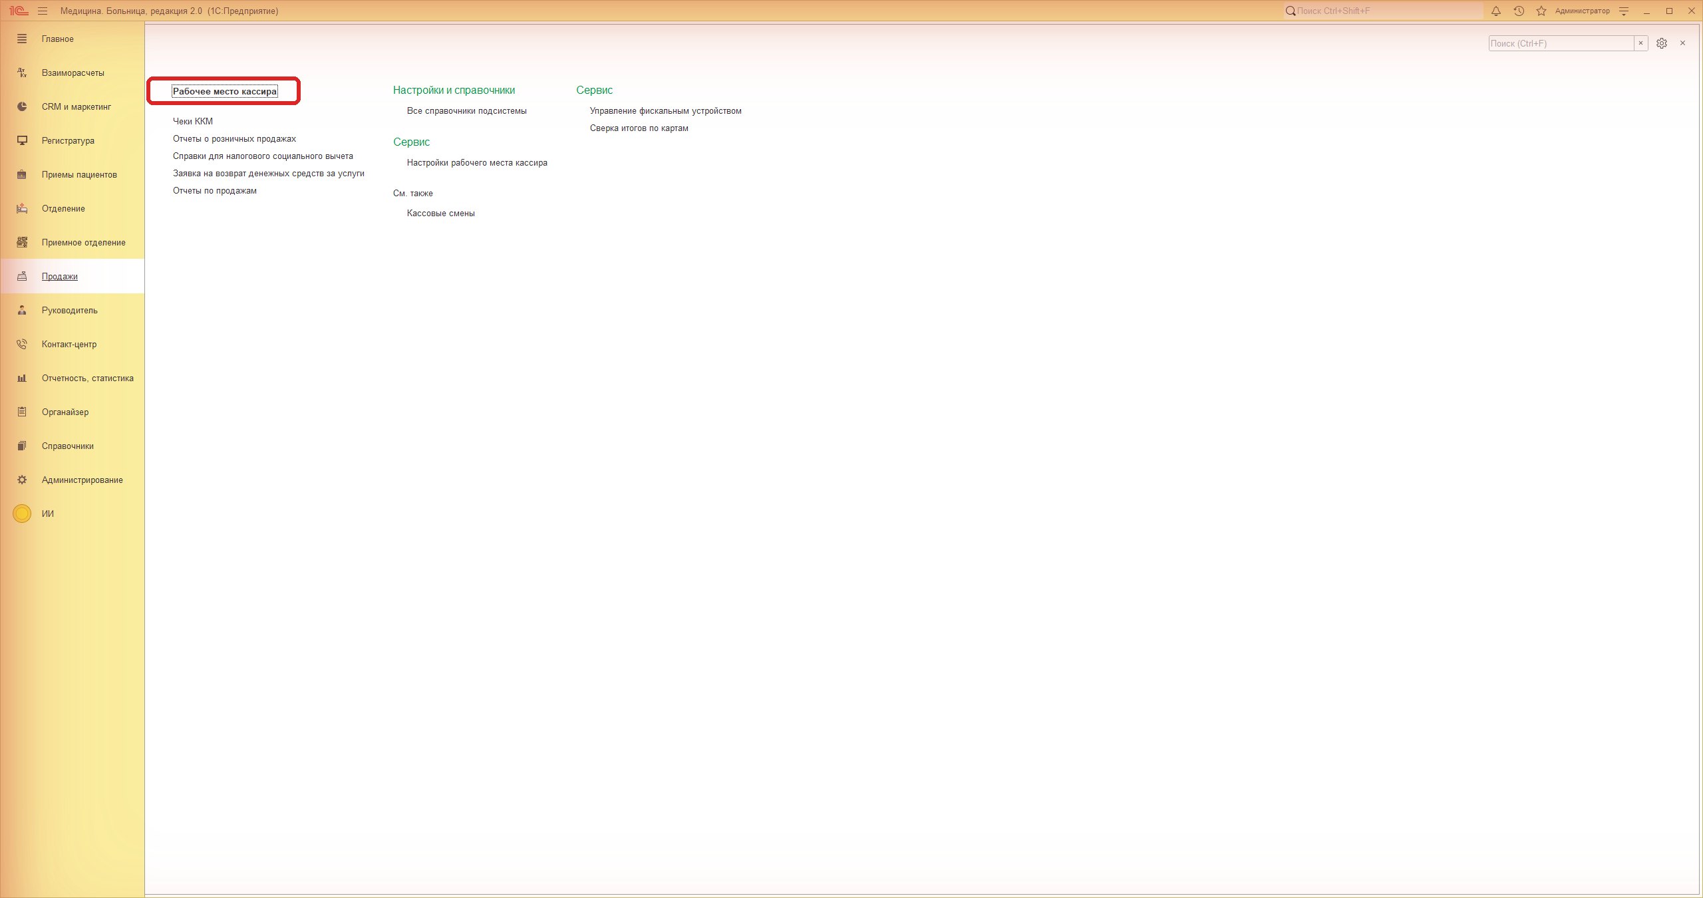Open the Регистратура section

pos(72,140)
